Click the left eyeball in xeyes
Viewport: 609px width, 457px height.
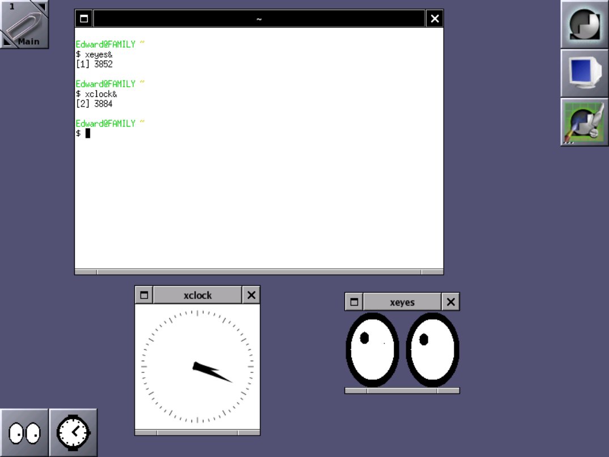coord(372,350)
